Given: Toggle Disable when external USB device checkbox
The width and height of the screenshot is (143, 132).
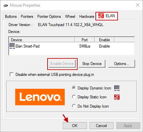Looking at the screenshot, I should 12,74.
